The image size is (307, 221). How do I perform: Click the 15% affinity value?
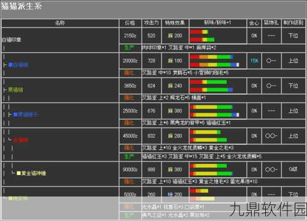(254, 61)
